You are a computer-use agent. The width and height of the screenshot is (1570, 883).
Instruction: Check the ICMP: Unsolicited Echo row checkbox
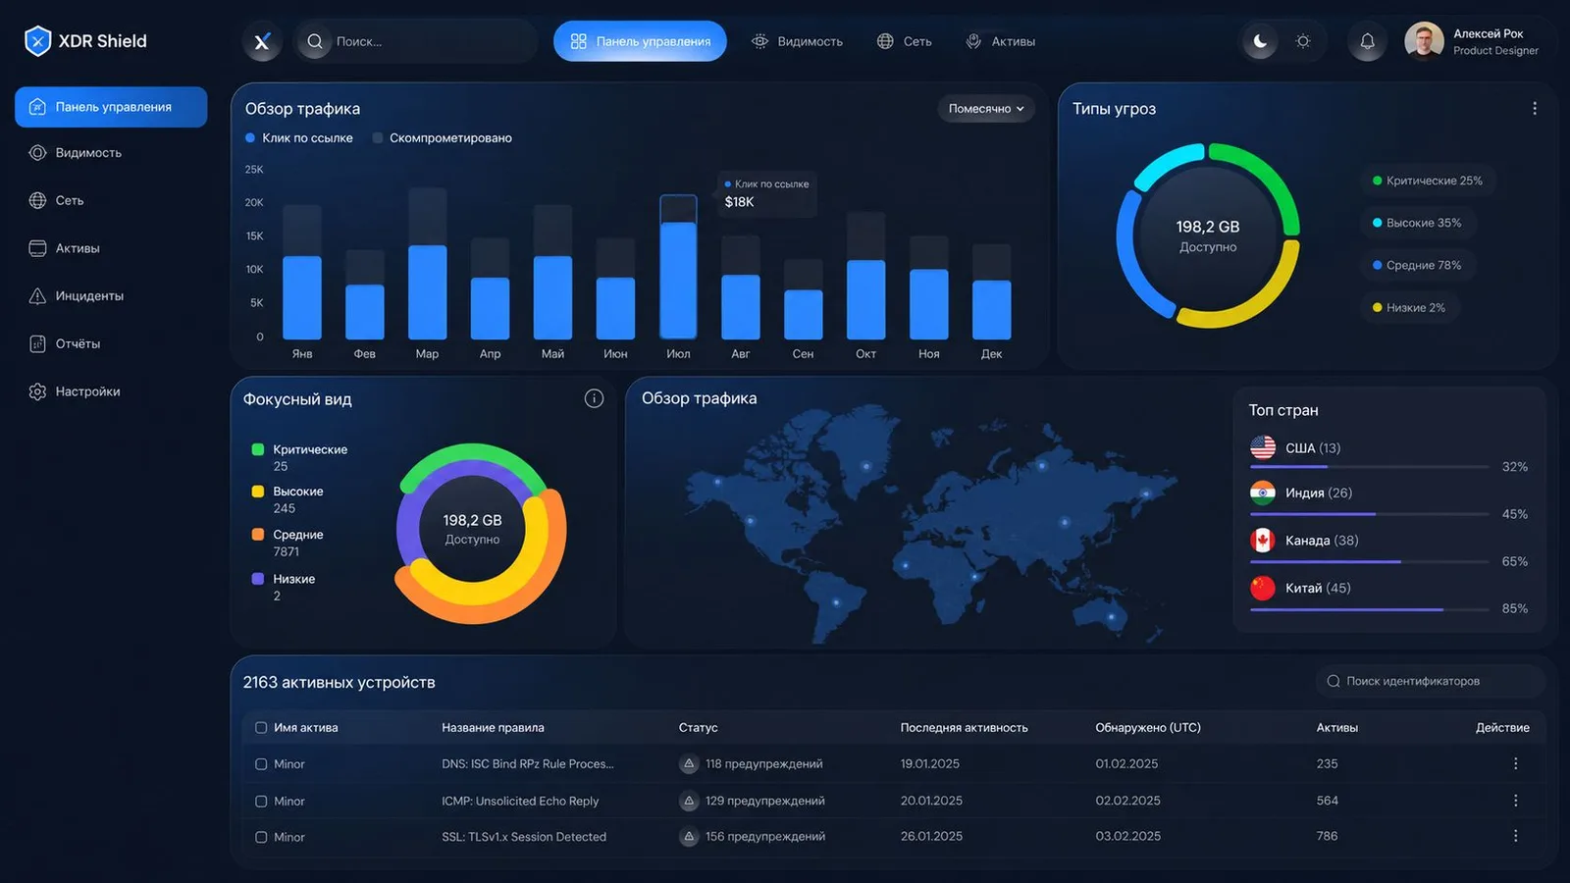click(x=261, y=802)
